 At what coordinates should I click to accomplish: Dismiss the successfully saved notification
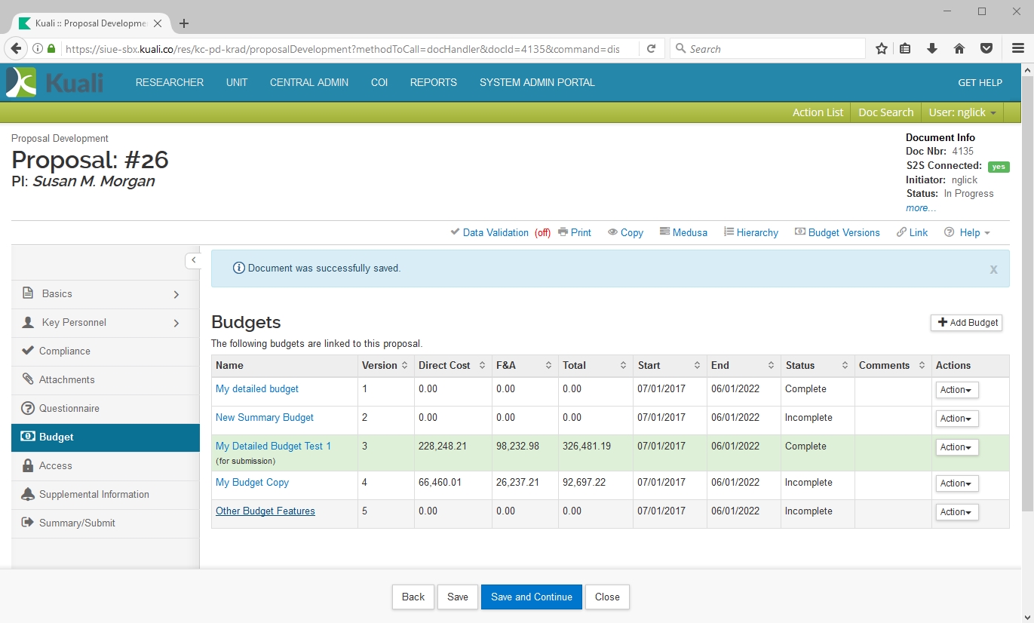(993, 269)
